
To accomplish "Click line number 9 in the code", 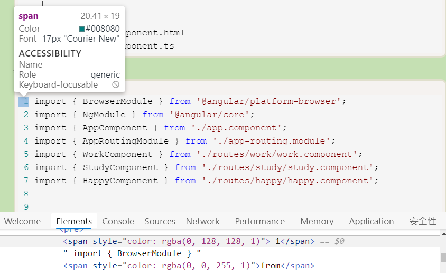I will tap(26, 207).
